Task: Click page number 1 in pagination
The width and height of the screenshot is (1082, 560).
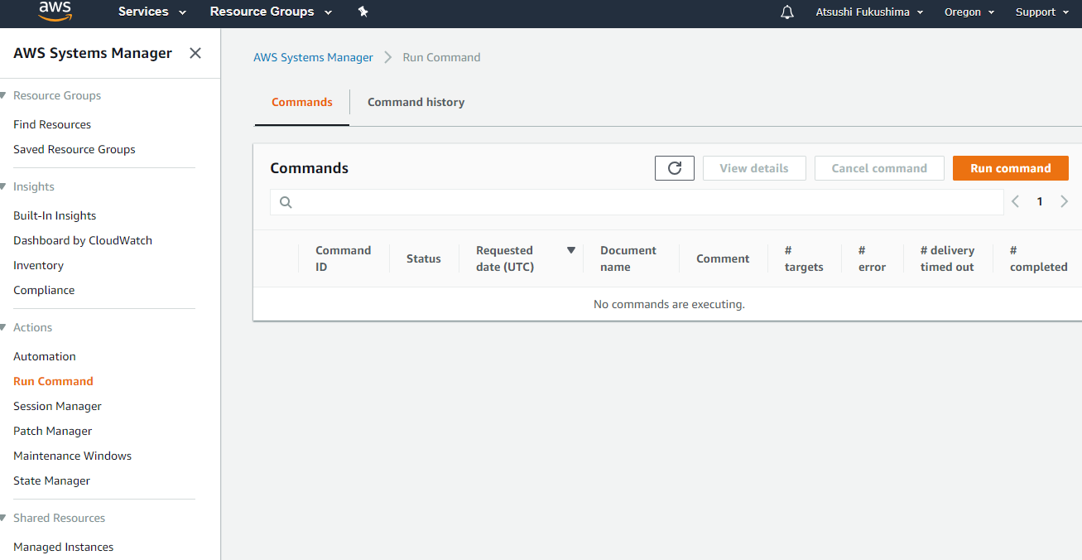Action: point(1040,201)
